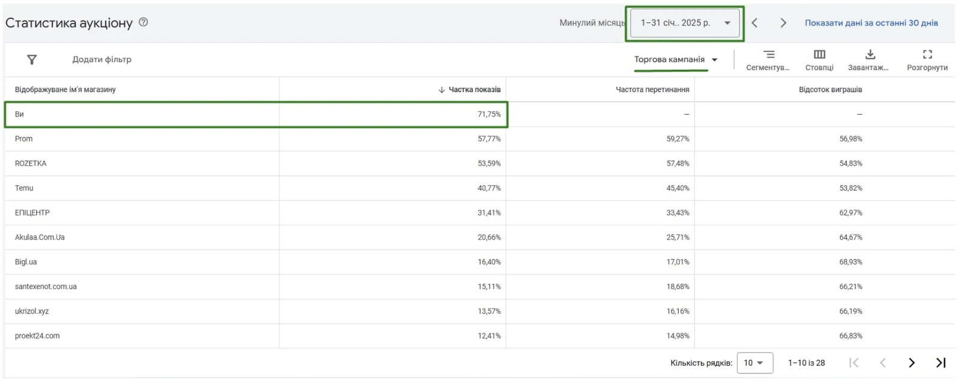Go to first page pagination icon
The image size is (961, 380).
point(853,363)
